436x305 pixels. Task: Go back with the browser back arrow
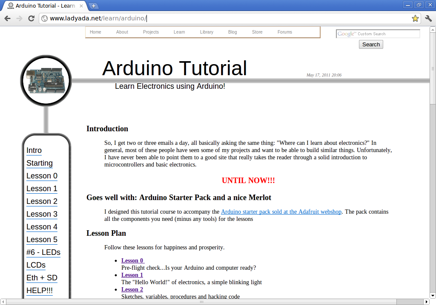pos(8,18)
